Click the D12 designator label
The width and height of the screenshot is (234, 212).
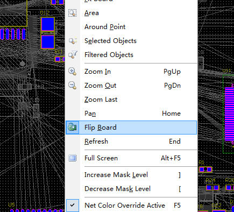click(45, 13)
